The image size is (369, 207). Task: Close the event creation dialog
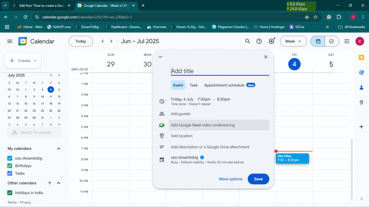tap(266, 57)
